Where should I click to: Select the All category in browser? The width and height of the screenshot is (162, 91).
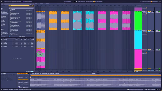tap(3, 9)
